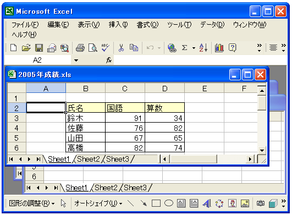292x215 pixels.
Task: Save the workbook with floppy disk icon
Action: (39, 48)
